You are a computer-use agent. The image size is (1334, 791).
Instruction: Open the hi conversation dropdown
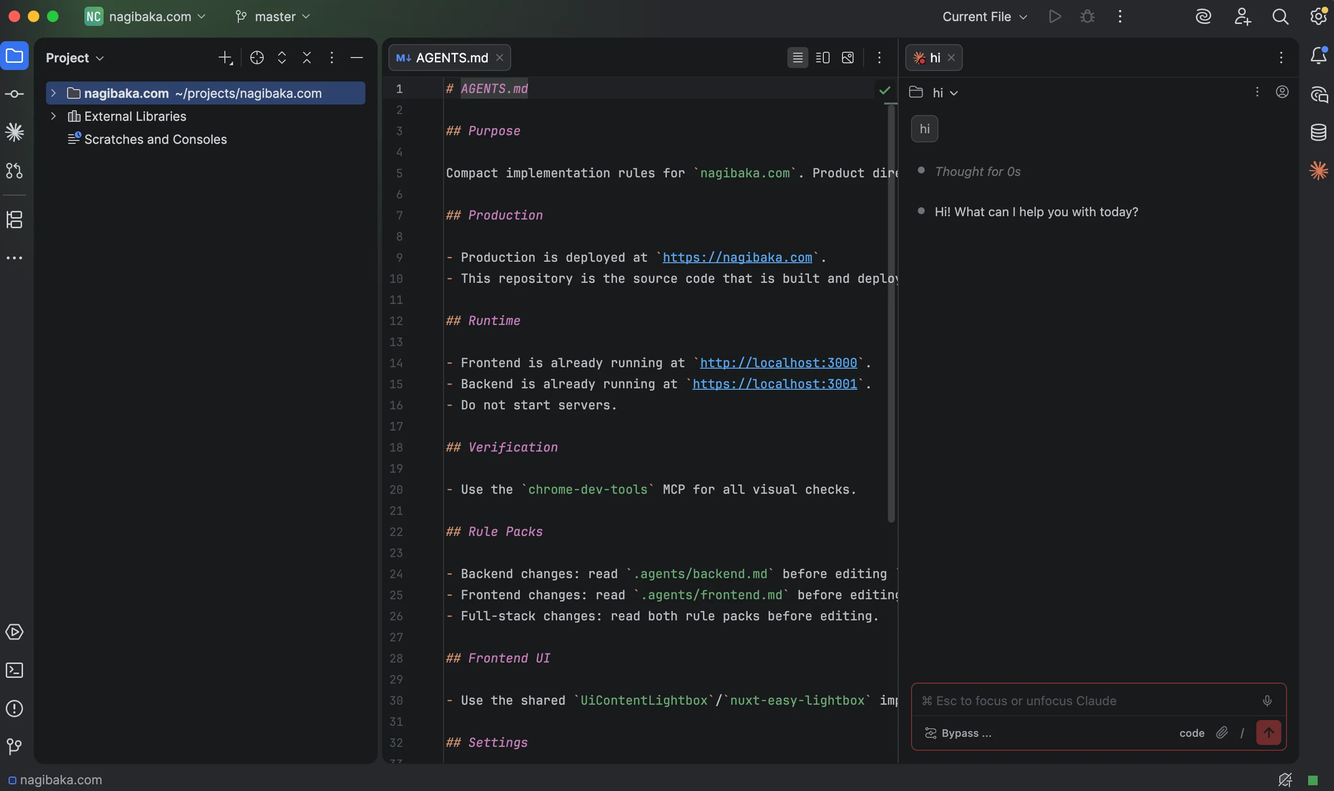[945, 93]
